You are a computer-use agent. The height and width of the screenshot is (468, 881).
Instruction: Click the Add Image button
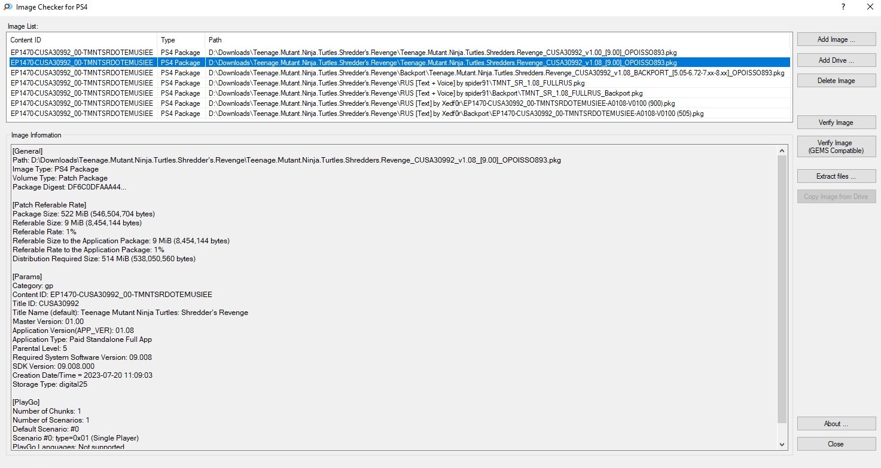(836, 39)
